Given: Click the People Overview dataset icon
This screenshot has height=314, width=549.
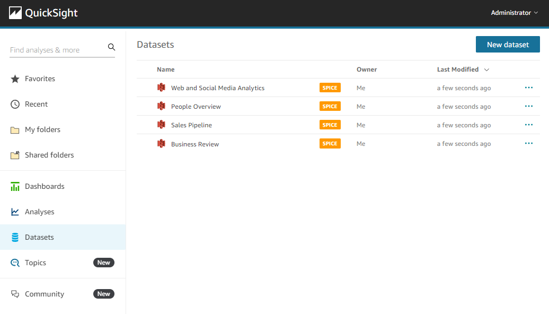Looking at the screenshot, I should tap(161, 106).
